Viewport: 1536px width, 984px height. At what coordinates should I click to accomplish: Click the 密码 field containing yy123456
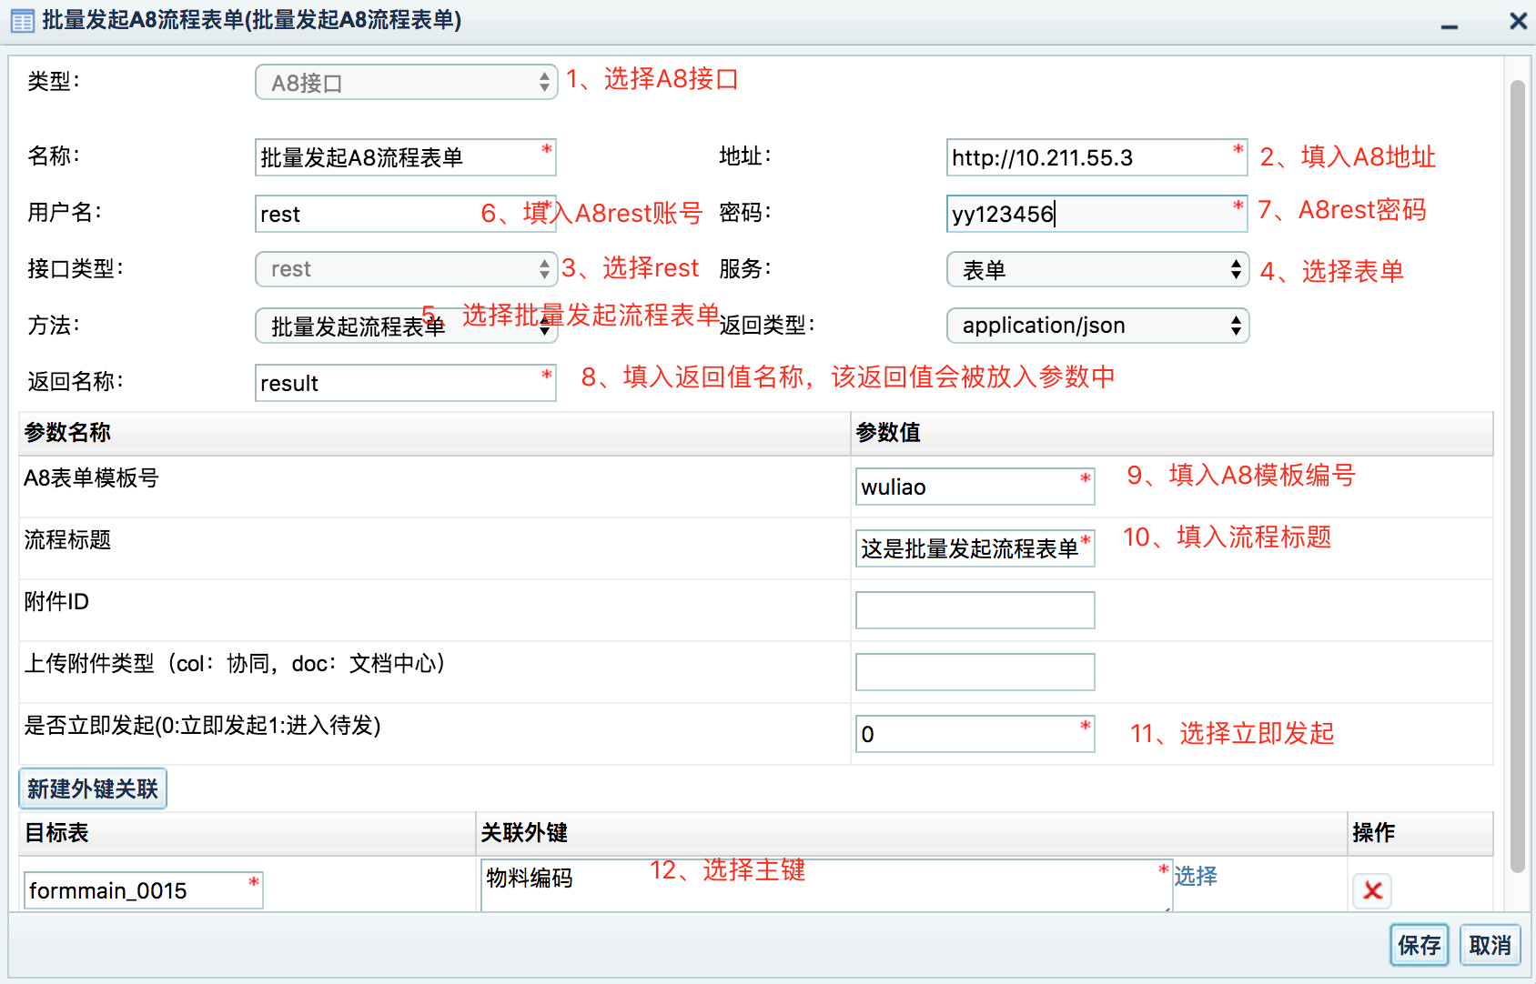[1097, 214]
